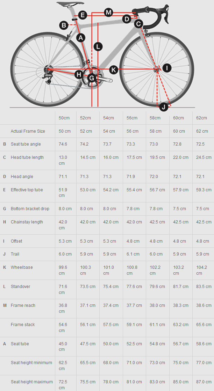This screenshot has height=391, width=214.
Task: Click the J trail marker below the front wheel
Action: [163, 107]
